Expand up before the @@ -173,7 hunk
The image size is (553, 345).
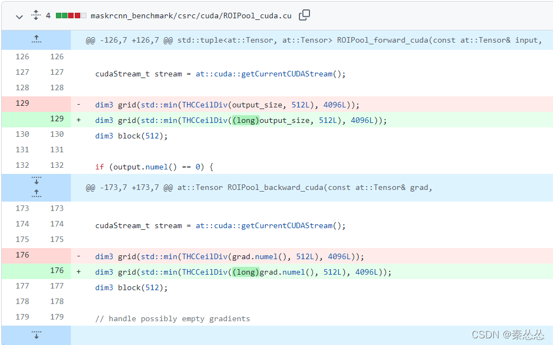(x=37, y=193)
